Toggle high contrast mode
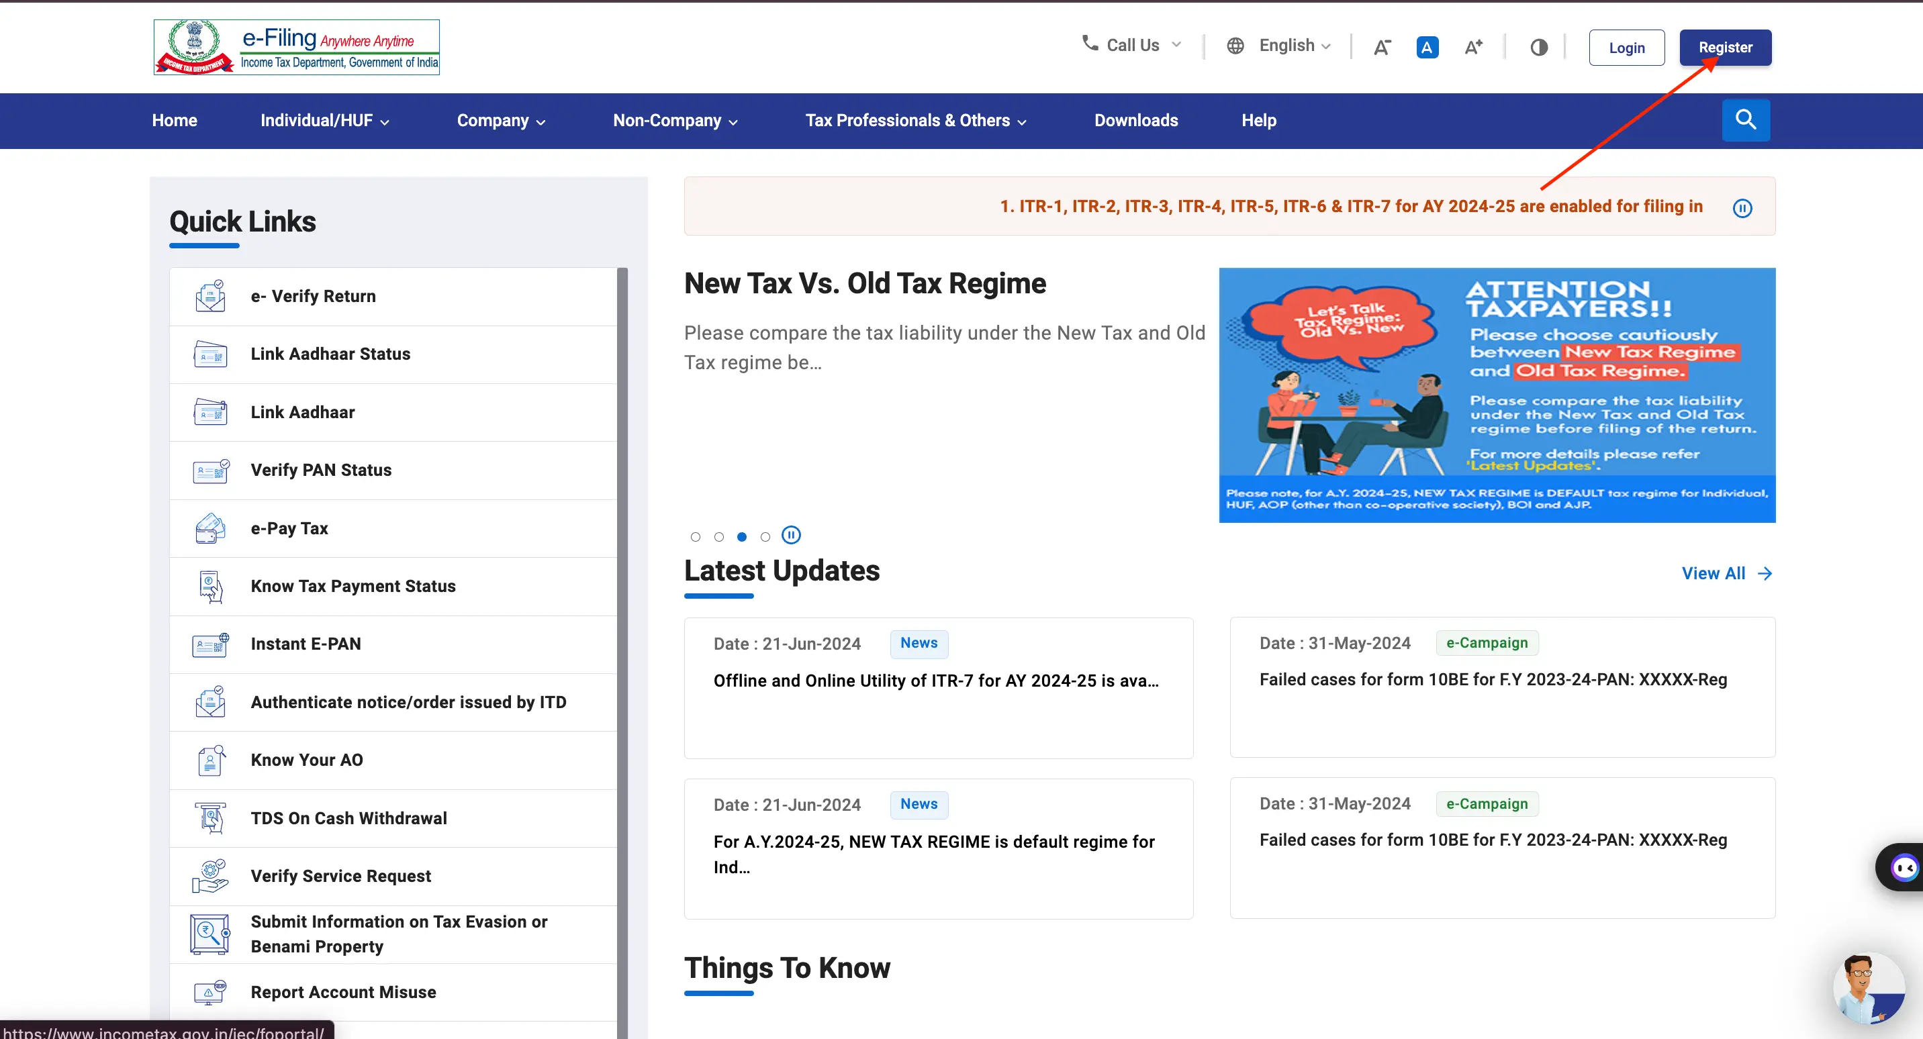Screen dimensions: 1923x1039 tap(1538, 47)
